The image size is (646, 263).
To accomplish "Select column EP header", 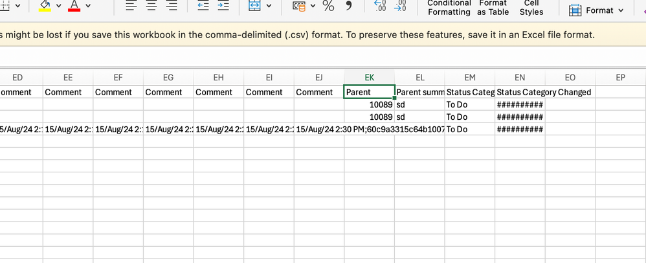I will (621, 78).
